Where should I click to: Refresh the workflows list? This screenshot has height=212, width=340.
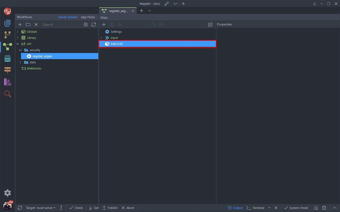(94, 24)
